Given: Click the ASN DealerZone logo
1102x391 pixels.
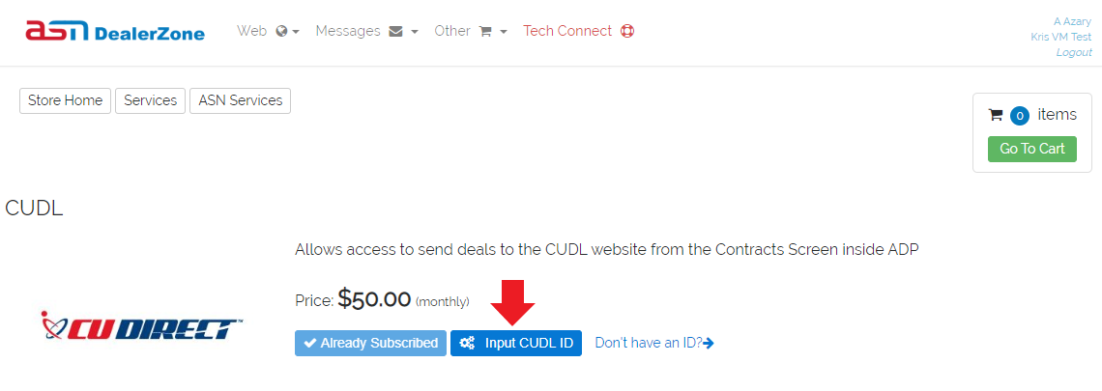Looking at the screenshot, I should pos(115,32).
